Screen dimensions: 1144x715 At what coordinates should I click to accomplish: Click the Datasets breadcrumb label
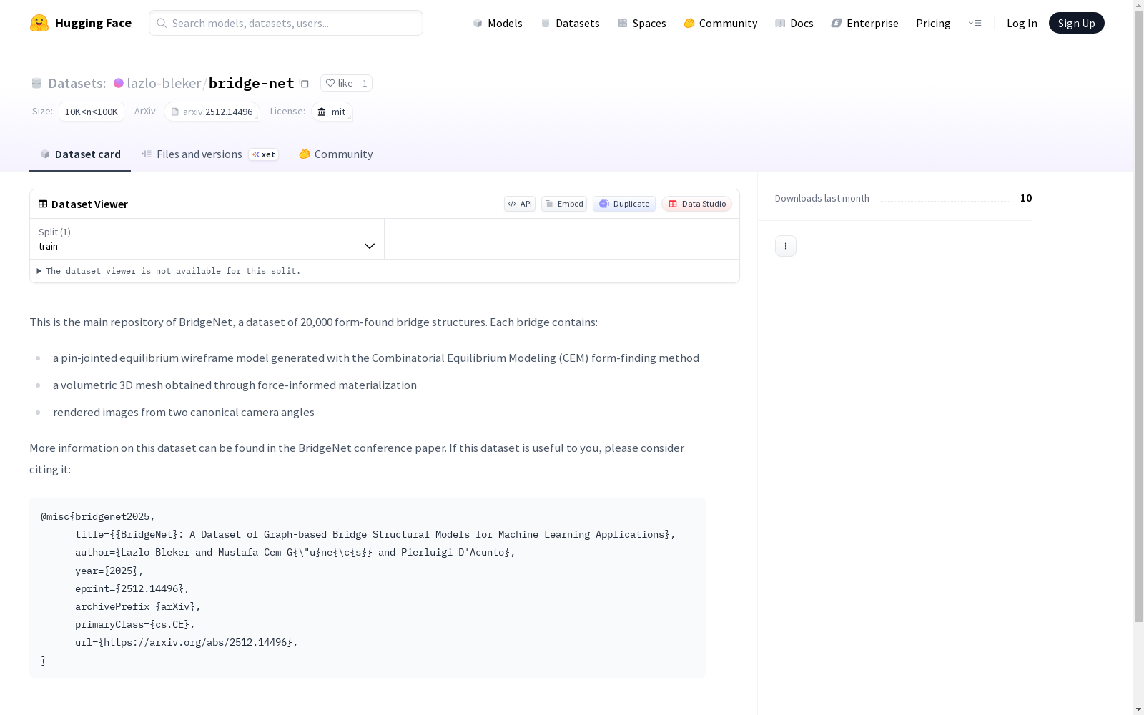pyautogui.click(x=77, y=83)
